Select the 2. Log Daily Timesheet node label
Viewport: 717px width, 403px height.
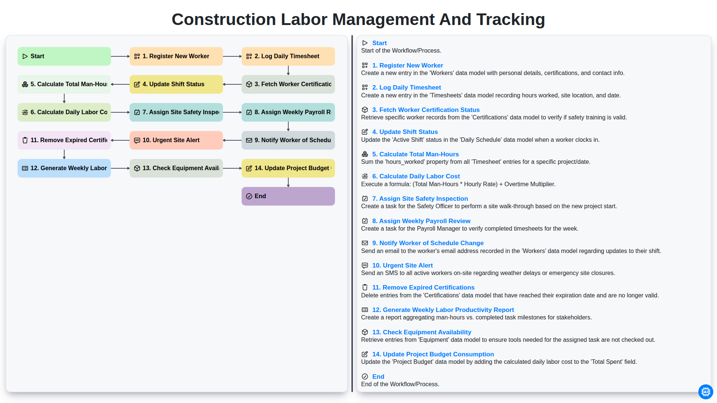(287, 56)
